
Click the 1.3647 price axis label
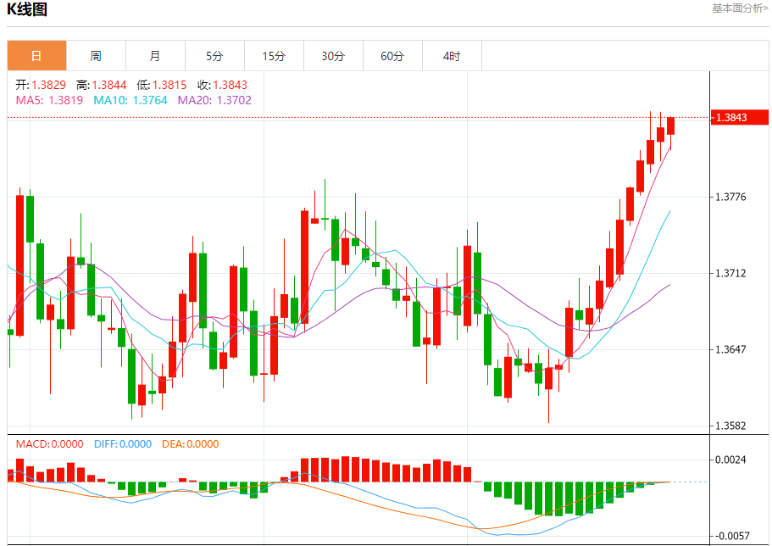tap(730, 349)
